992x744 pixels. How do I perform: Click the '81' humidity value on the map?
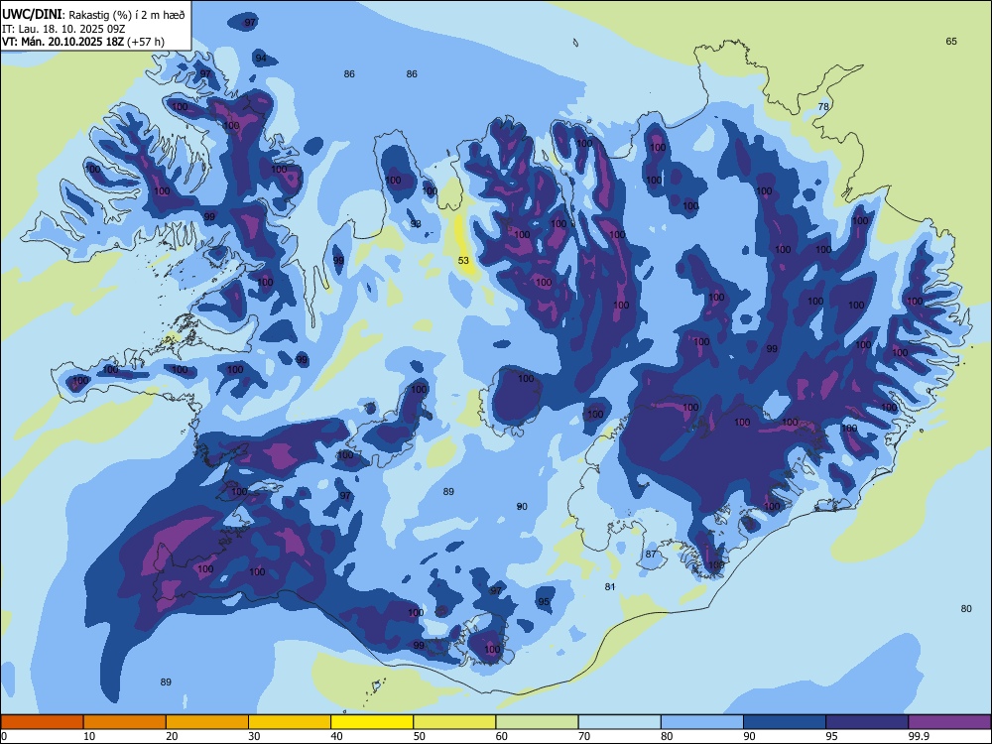point(610,586)
